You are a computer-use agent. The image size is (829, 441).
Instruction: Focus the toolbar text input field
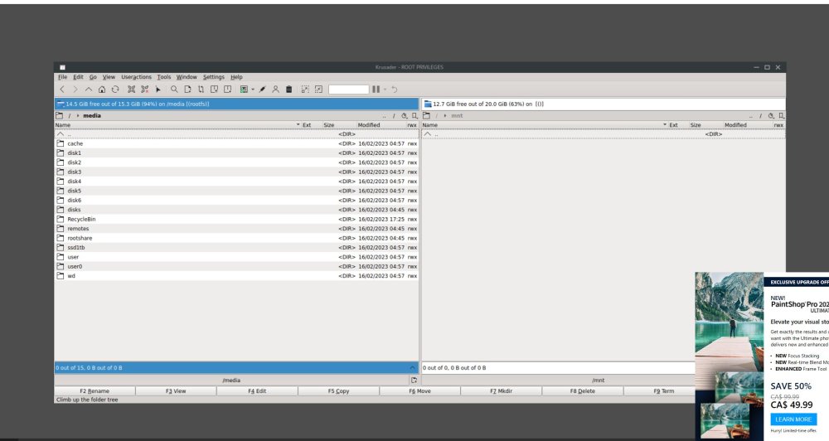[x=348, y=90]
